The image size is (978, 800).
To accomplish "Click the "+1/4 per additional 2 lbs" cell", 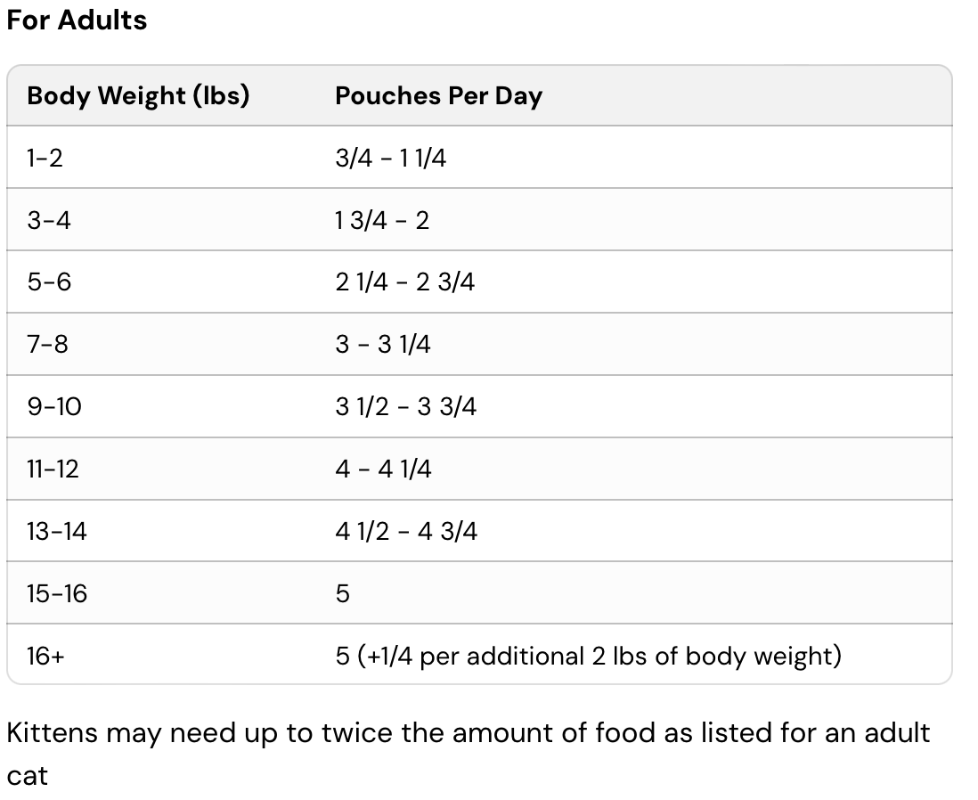I will coord(588,657).
